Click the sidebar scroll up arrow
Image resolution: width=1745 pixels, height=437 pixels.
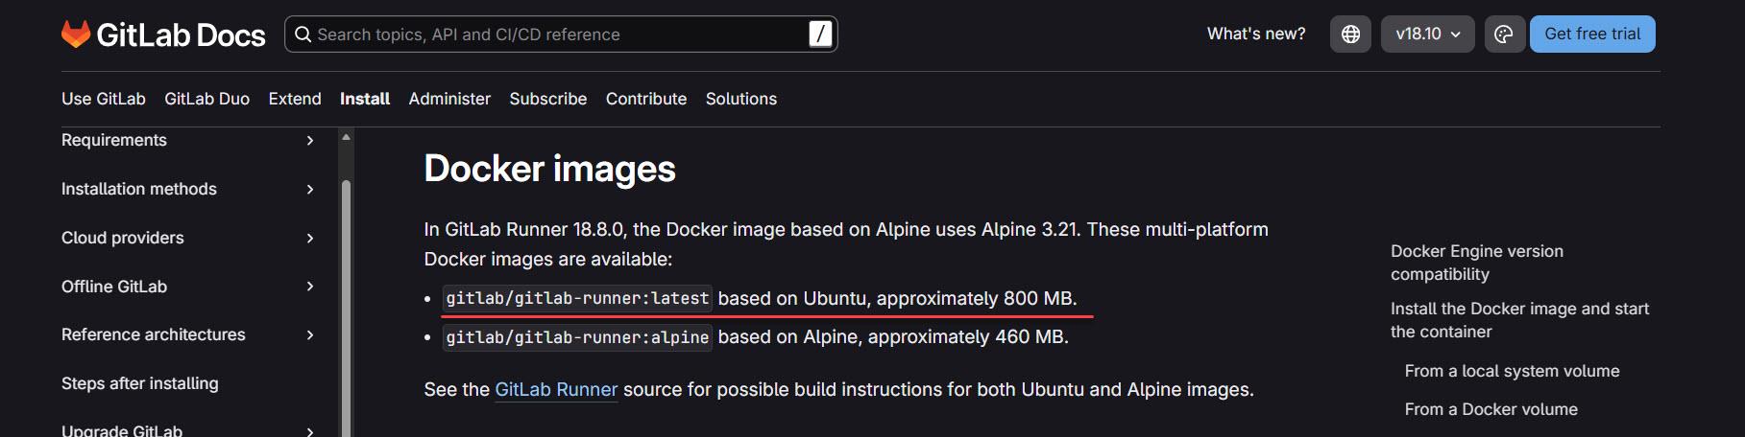pyautogui.click(x=347, y=138)
